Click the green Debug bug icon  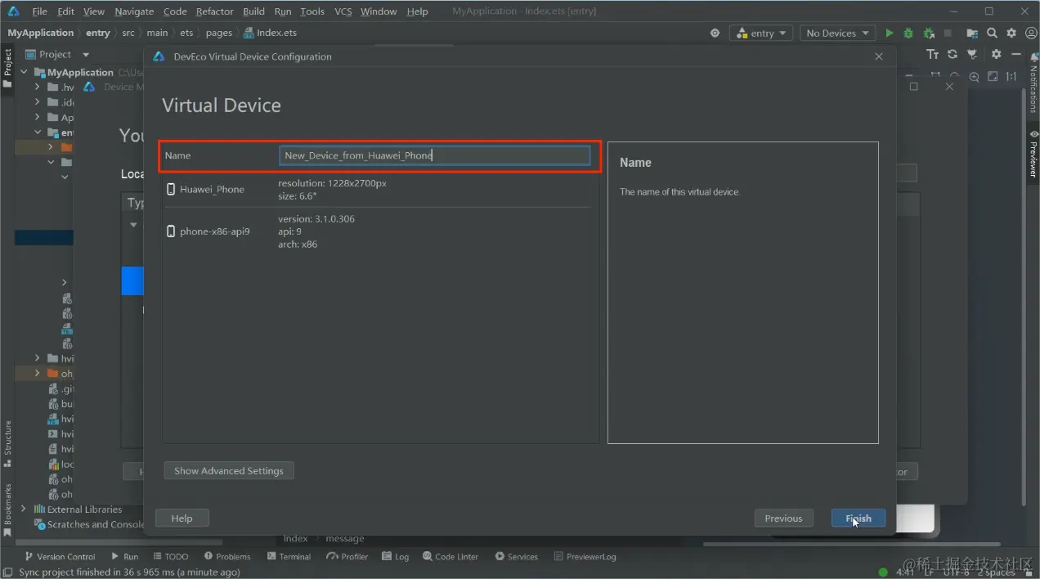908,34
